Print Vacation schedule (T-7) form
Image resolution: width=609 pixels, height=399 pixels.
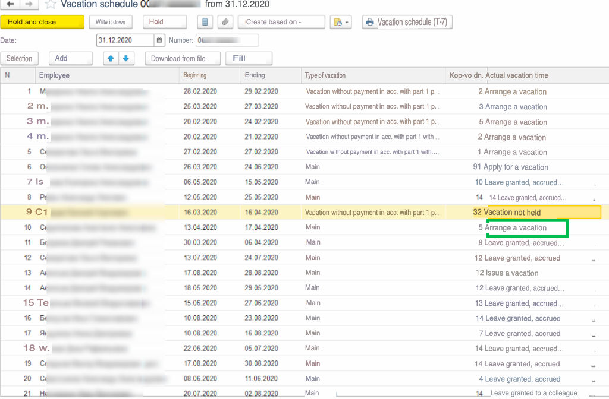pyautogui.click(x=407, y=22)
